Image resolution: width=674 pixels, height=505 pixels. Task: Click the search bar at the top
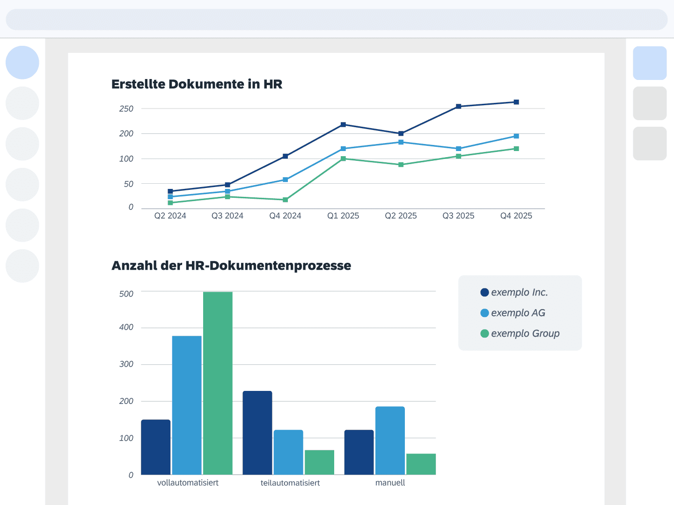point(336,19)
